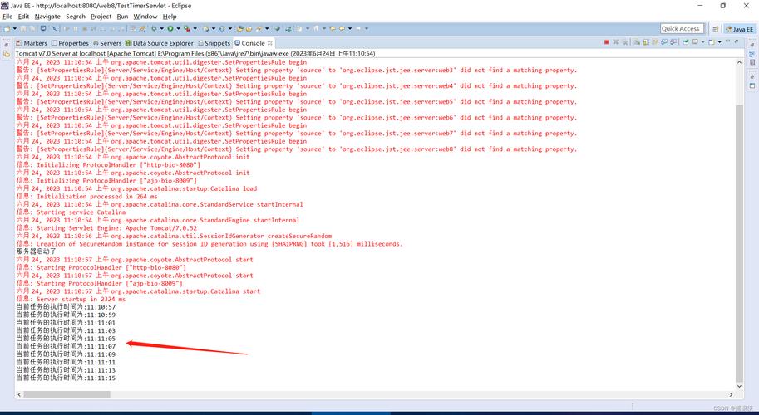759x415 pixels.
Task: Click Remove All Terminated Launches icon
Action: (625, 42)
